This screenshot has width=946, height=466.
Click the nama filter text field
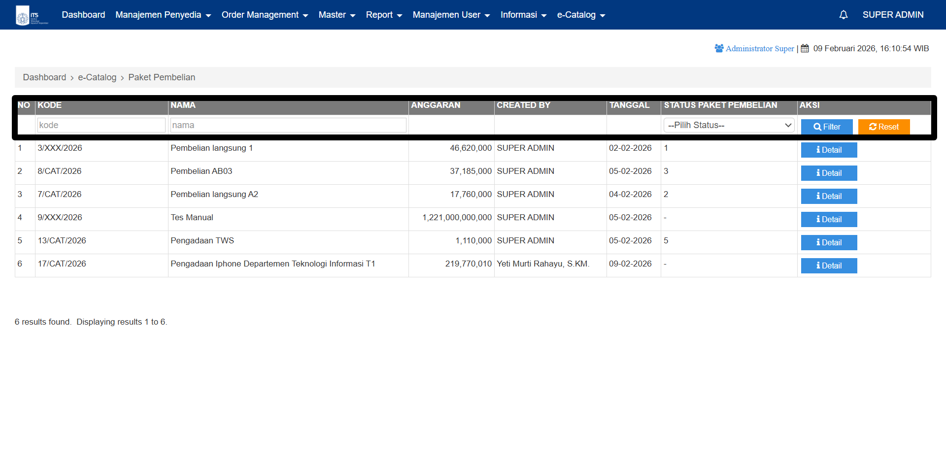pyautogui.click(x=288, y=125)
